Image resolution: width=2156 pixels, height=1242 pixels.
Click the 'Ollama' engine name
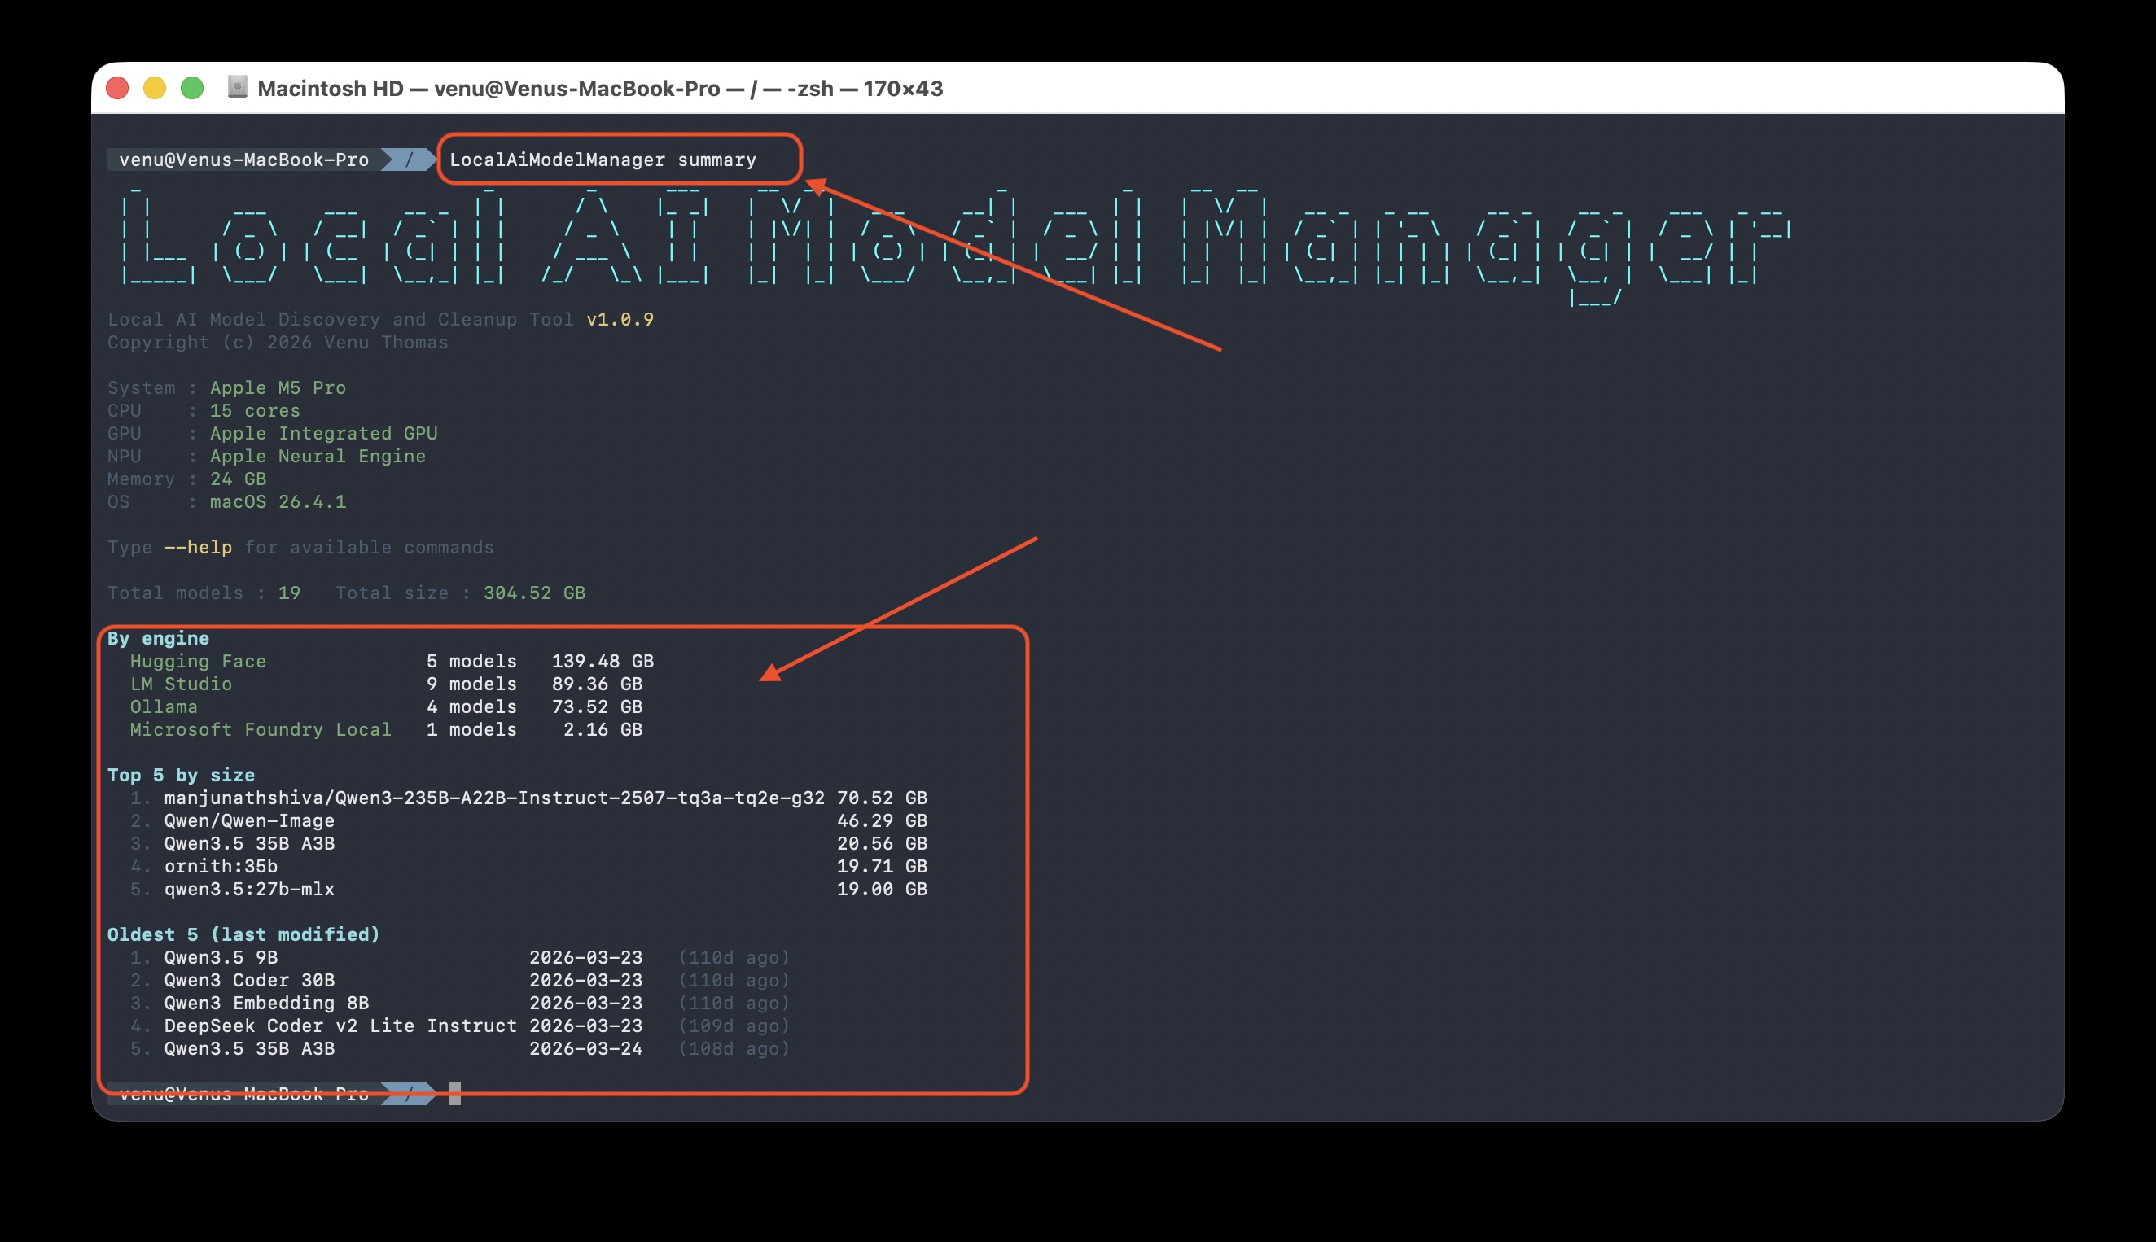point(164,706)
